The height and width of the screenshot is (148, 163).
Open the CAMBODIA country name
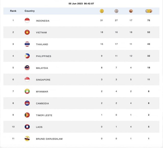tap(43, 104)
